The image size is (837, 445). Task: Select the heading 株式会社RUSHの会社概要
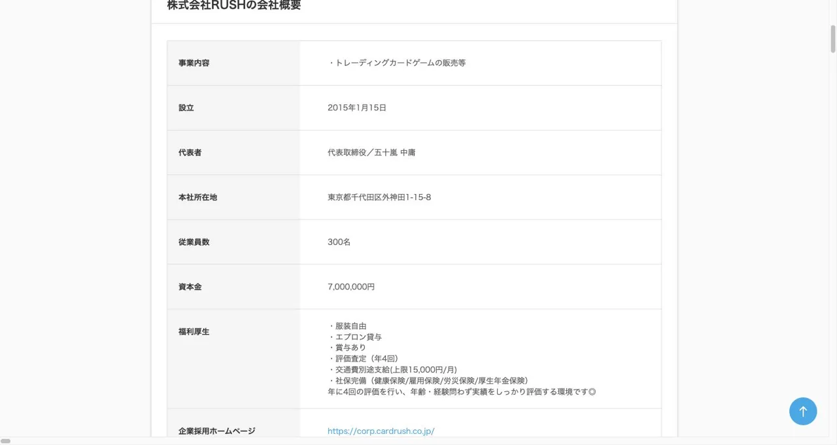click(234, 6)
